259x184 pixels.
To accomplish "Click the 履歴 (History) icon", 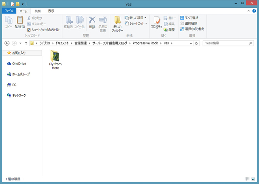I will (170, 29).
